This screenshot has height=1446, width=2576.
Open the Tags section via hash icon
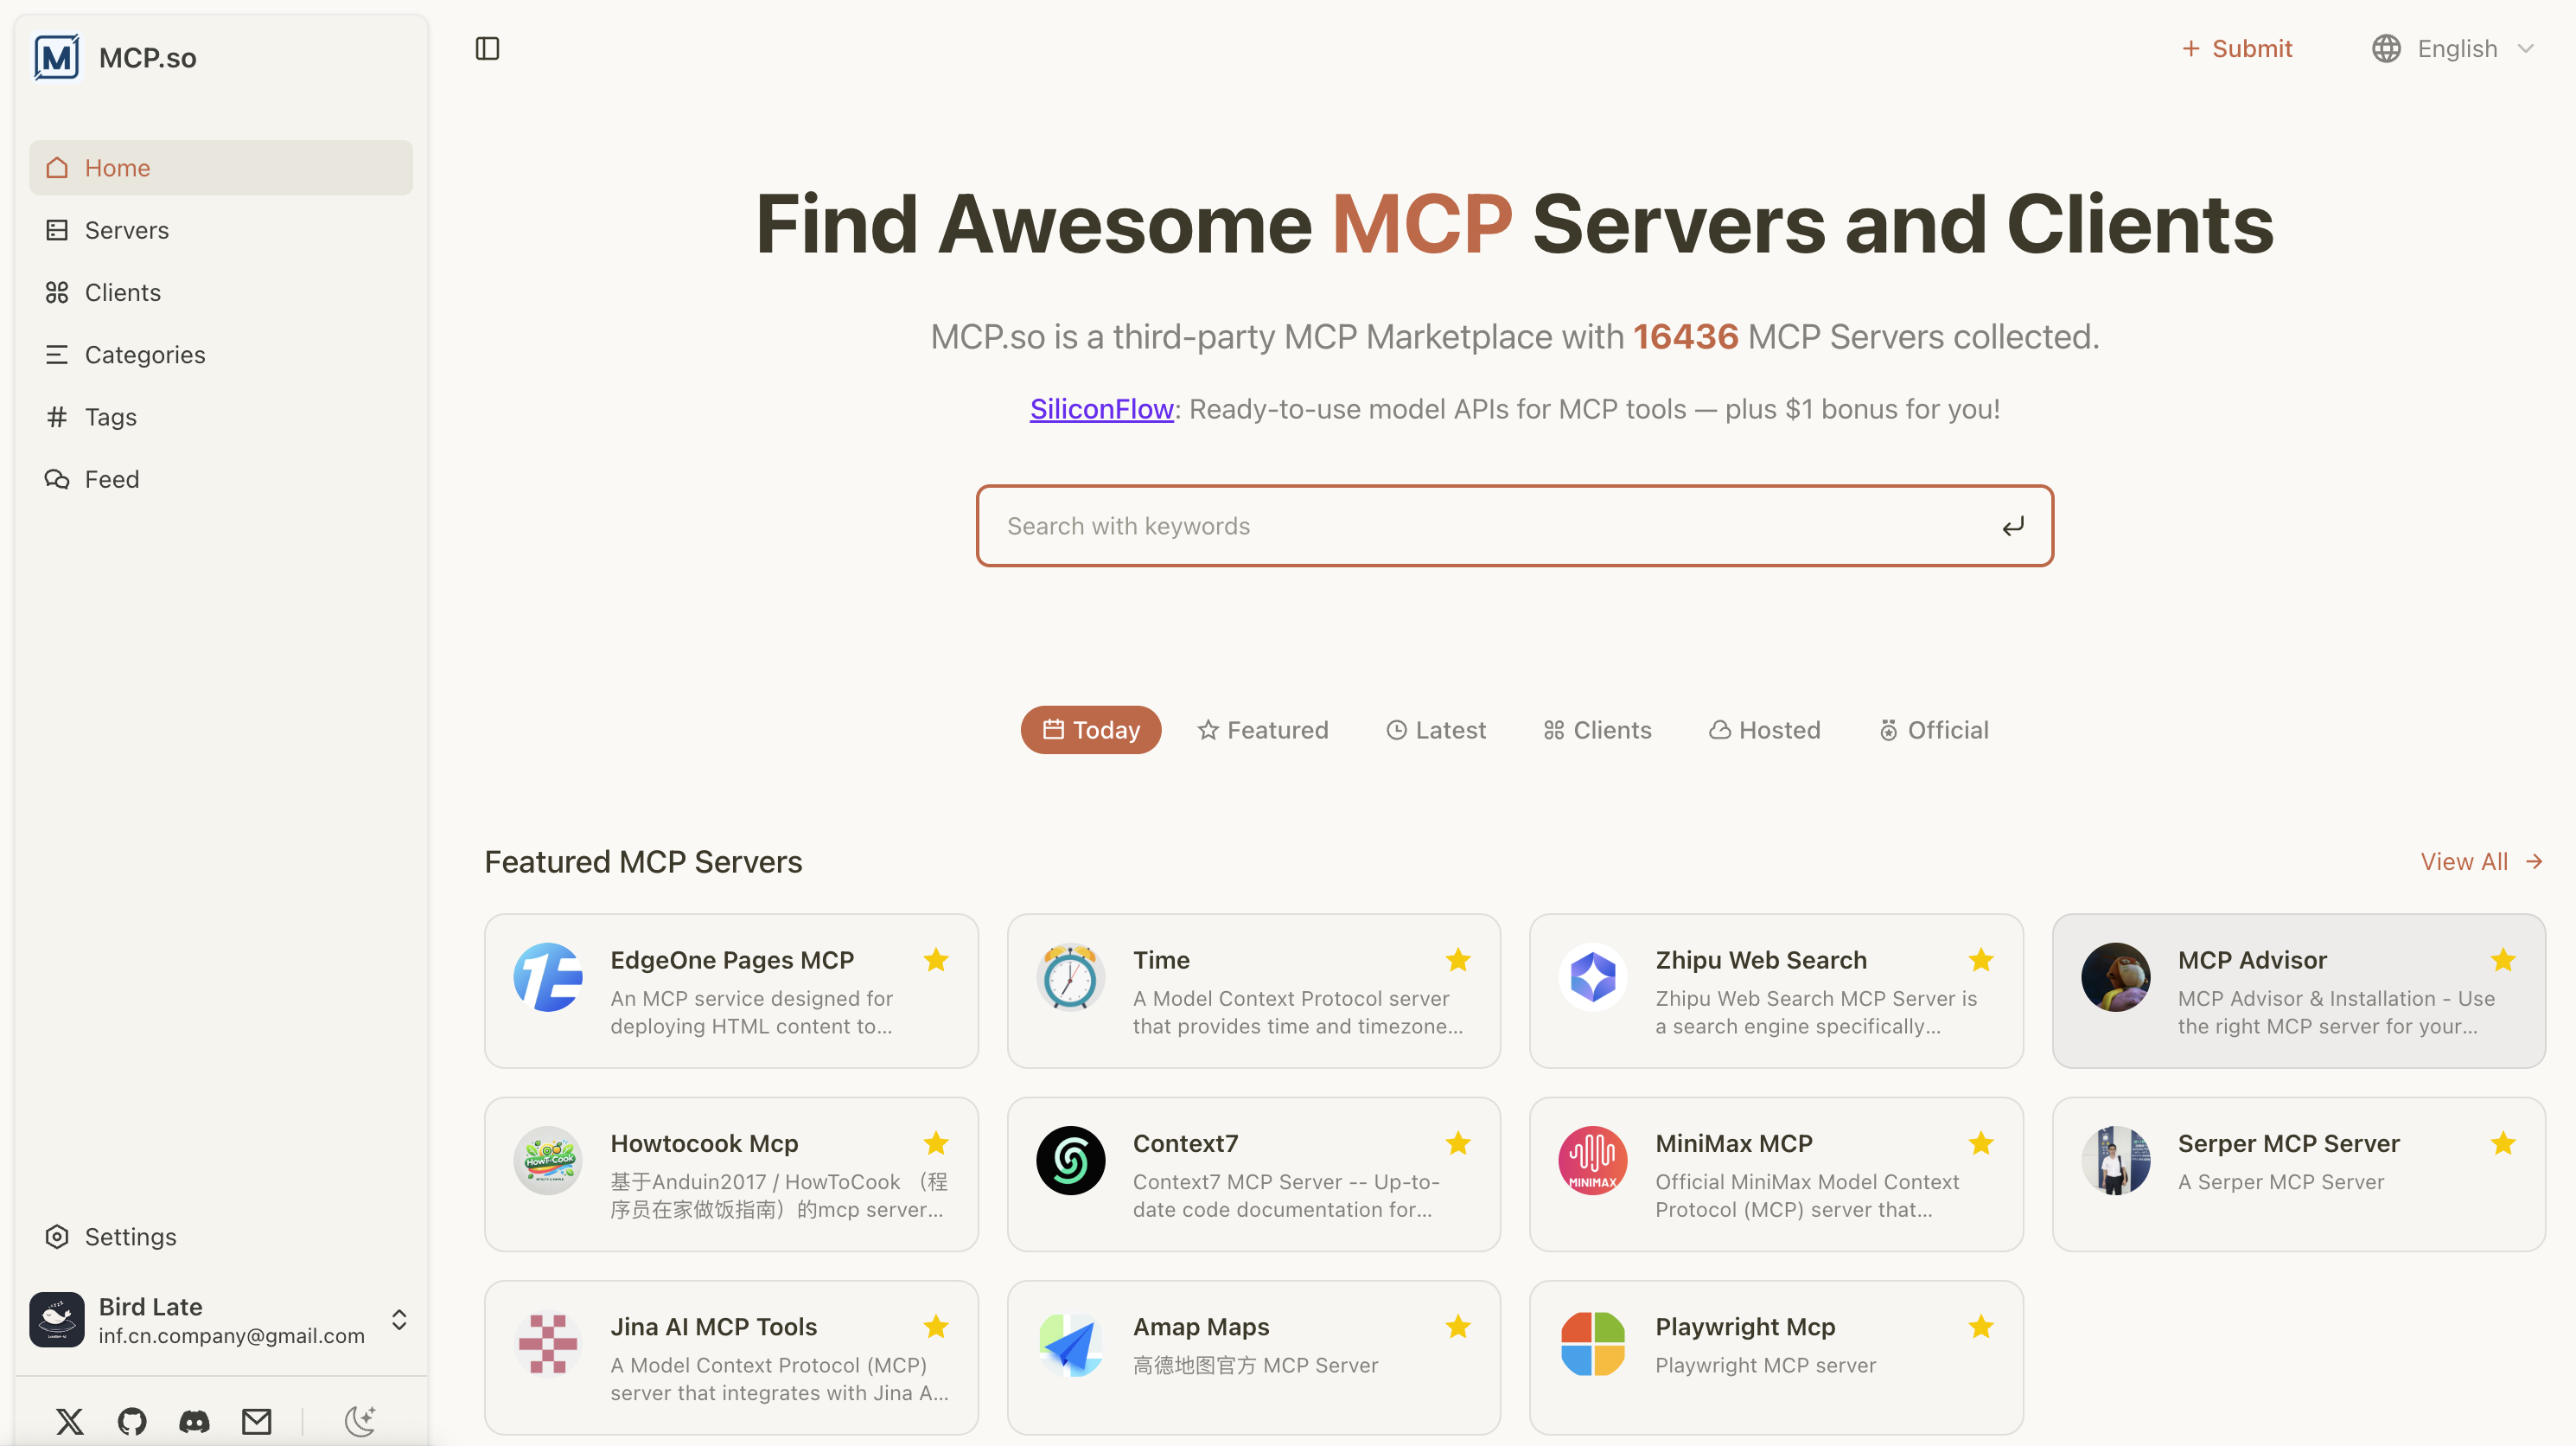point(56,416)
